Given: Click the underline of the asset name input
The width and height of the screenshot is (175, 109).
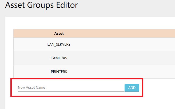Looking at the screenshot, I should [x=71, y=91].
